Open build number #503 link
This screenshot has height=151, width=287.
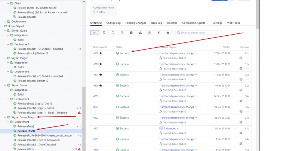coord(96,118)
